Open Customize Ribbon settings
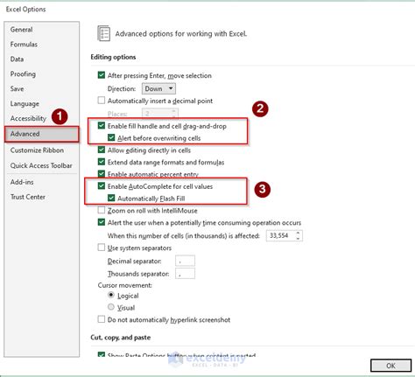This screenshot has height=377, width=415. click(37, 150)
